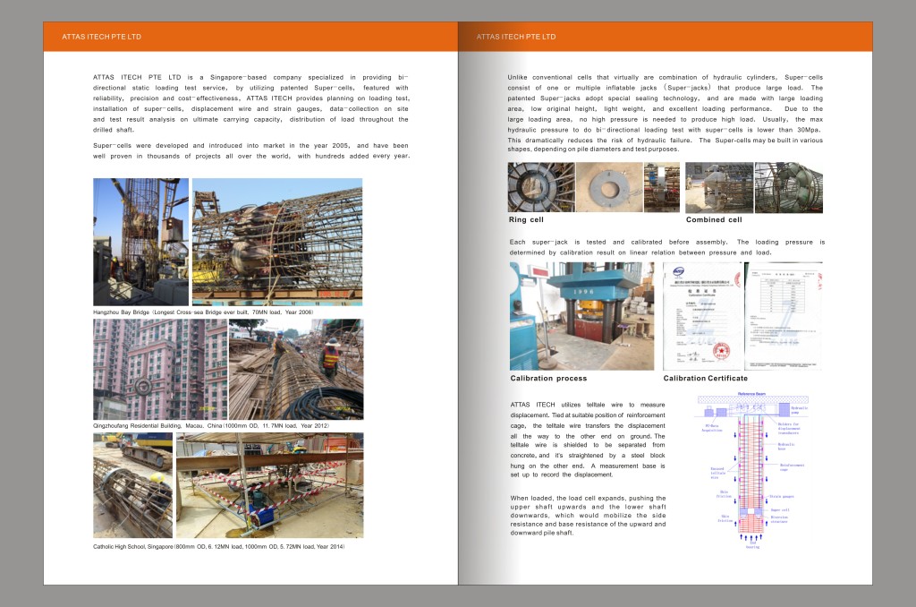Click the paragraph starting 'Each super-jack is tested'

click(667, 247)
